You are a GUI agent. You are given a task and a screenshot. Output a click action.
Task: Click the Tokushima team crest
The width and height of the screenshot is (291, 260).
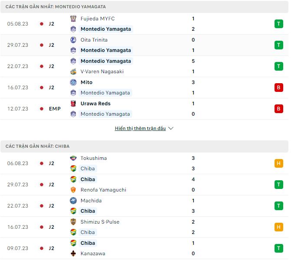pos(73,158)
